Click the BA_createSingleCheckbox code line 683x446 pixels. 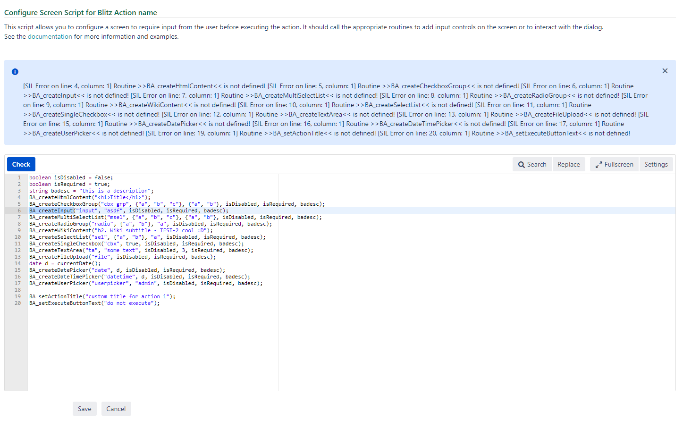pyautogui.click(x=136, y=244)
